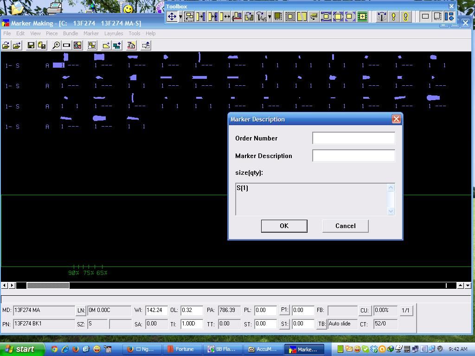The height and width of the screenshot is (356, 475).
Task: Open the Bundle menu
Action: tap(71, 33)
